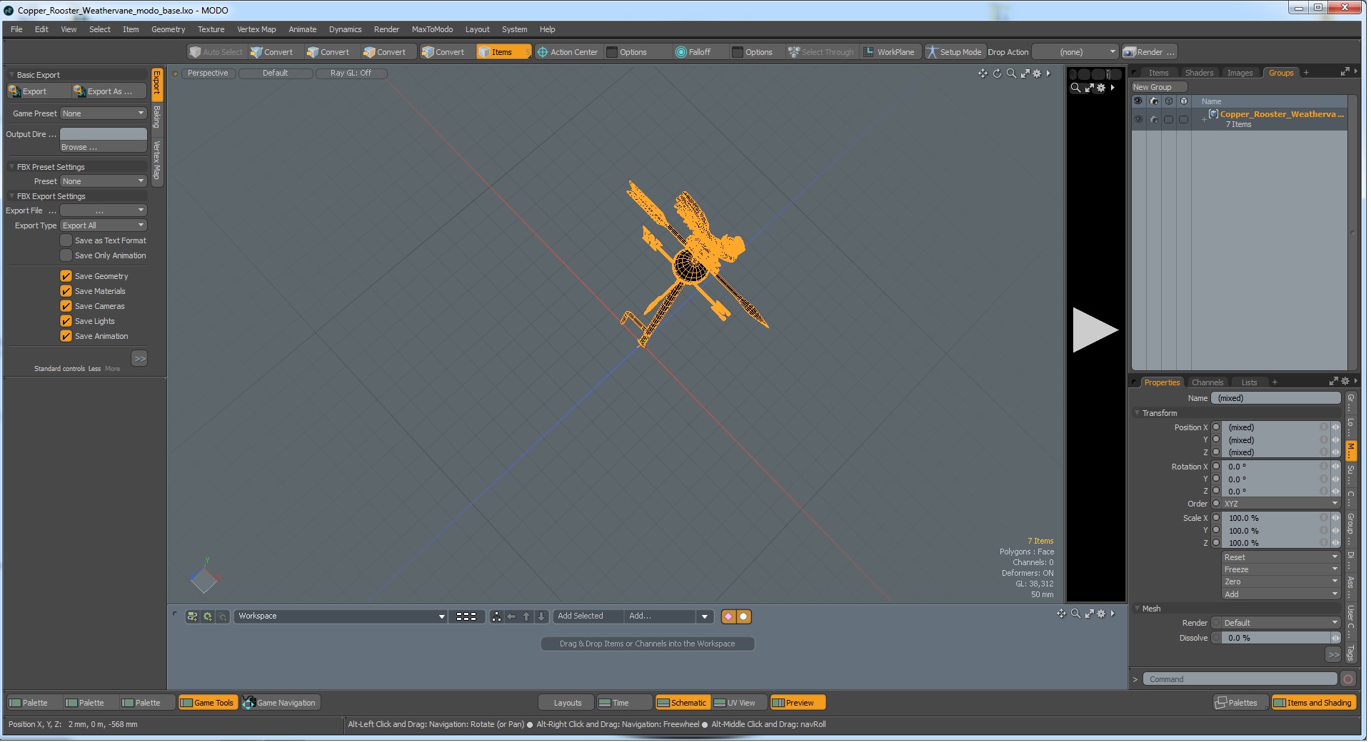
Task: Uncheck Save Animation
Action: click(x=66, y=336)
